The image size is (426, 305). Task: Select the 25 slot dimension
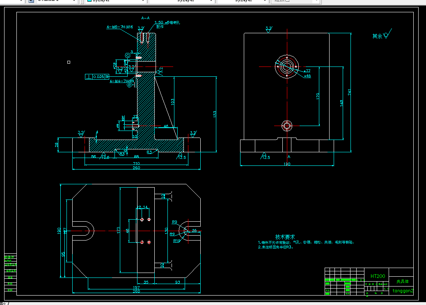(x=195, y=231)
